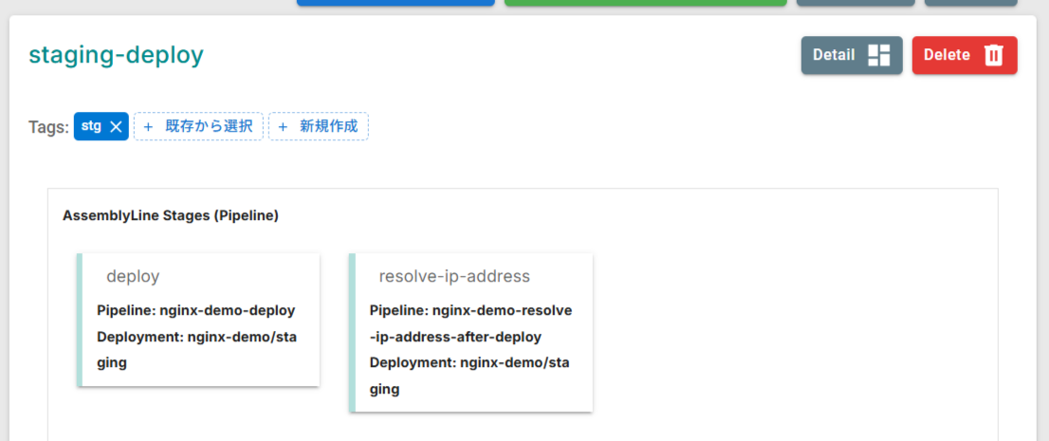Screen dimensions: 1049x441
Task: Click 新規作成 to create a new tag
Action: [328, 126]
